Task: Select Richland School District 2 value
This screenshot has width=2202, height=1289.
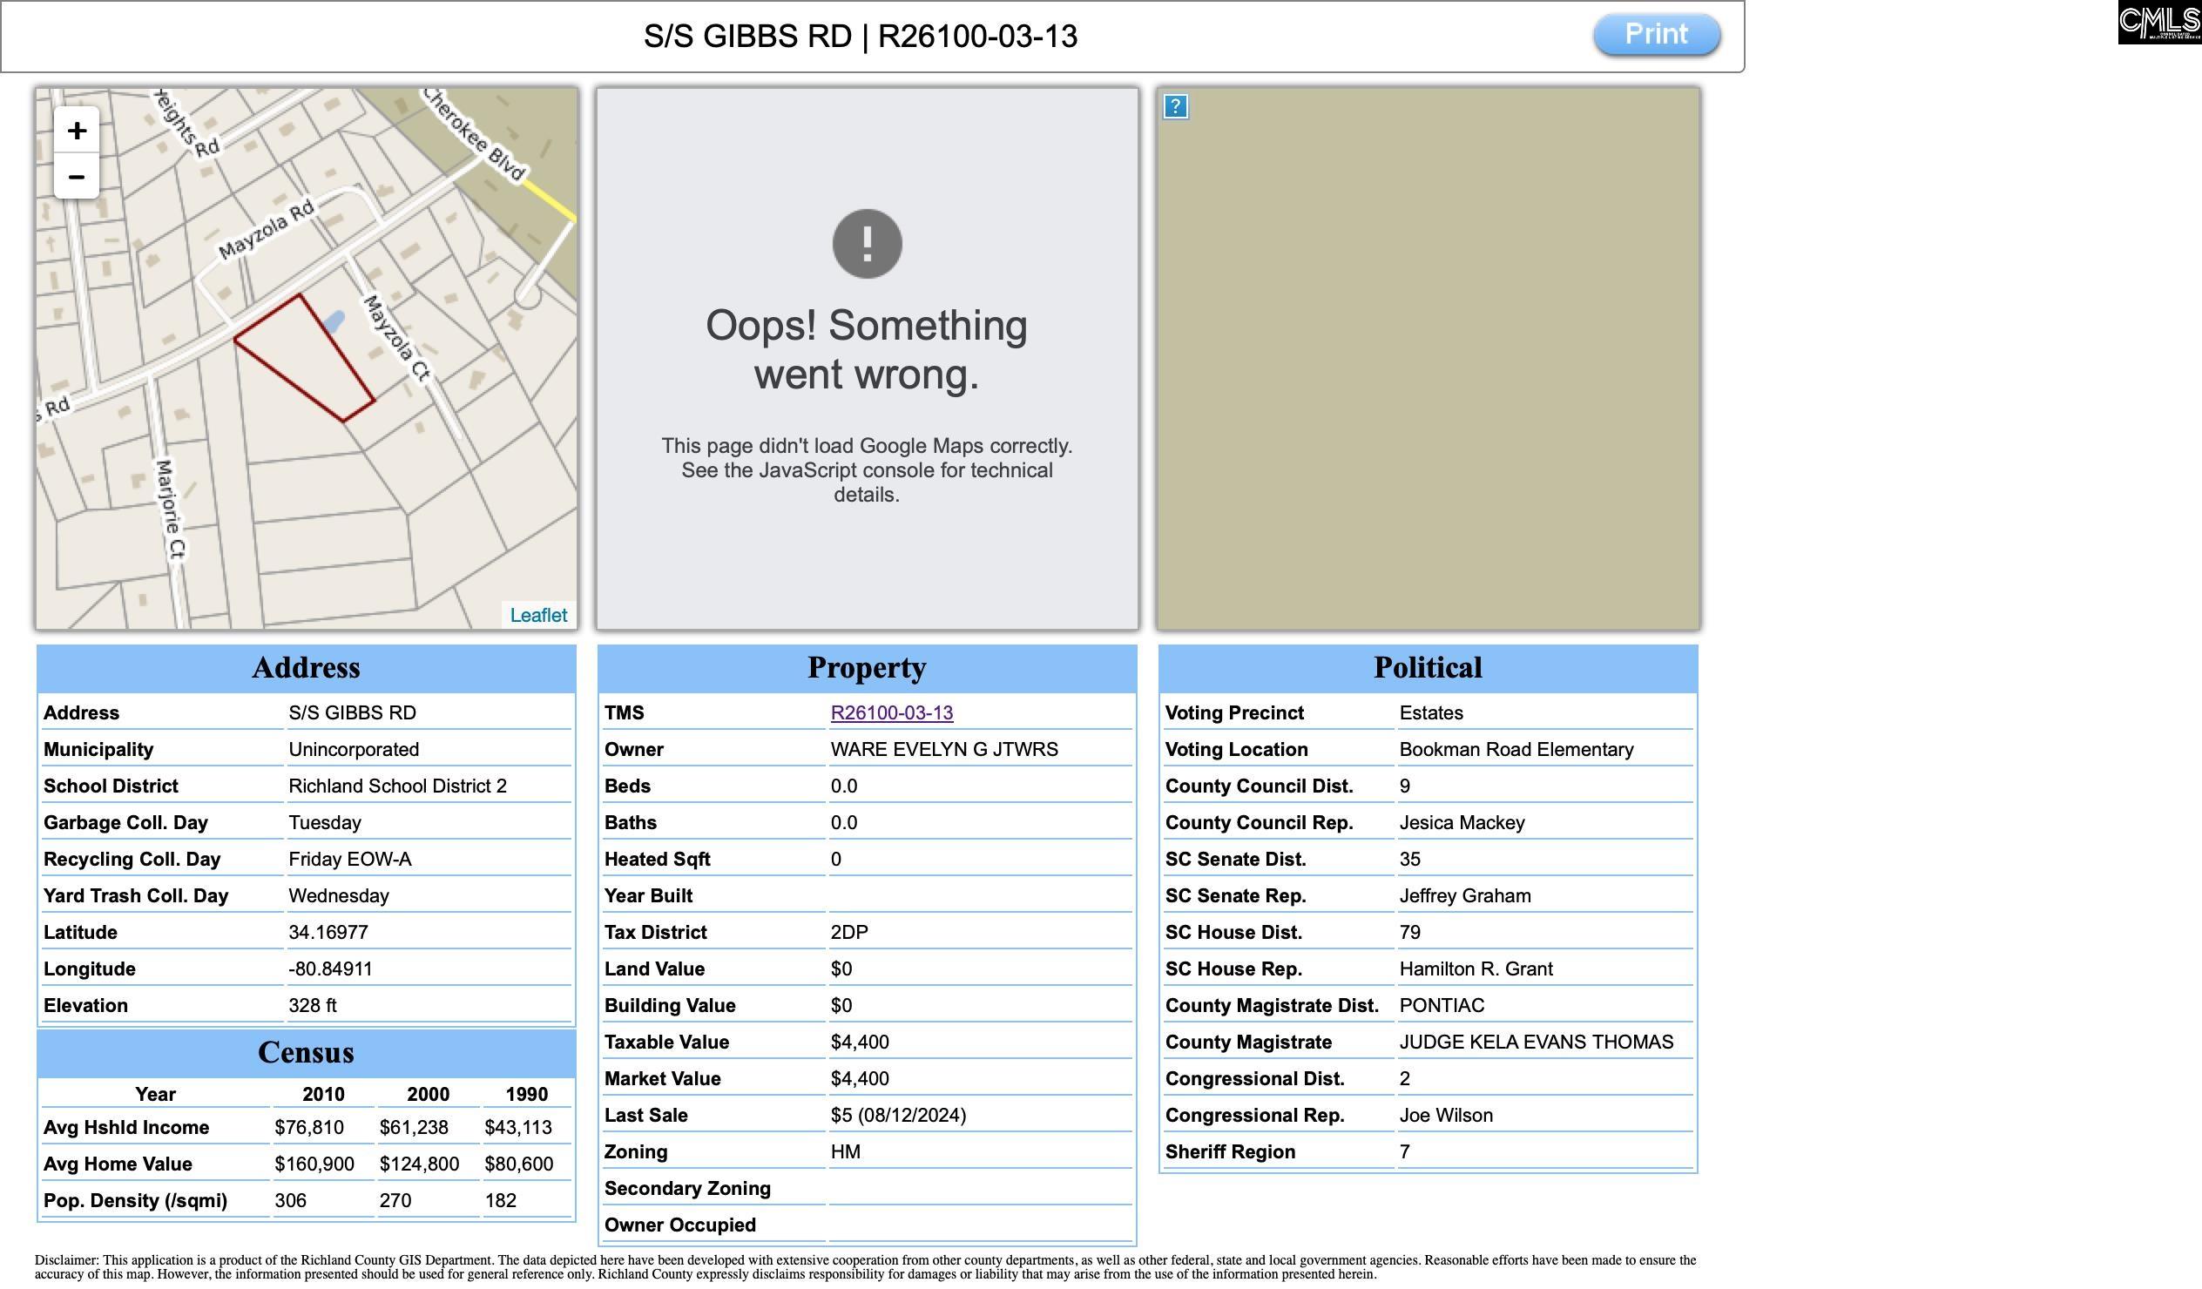Action: [397, 786]
